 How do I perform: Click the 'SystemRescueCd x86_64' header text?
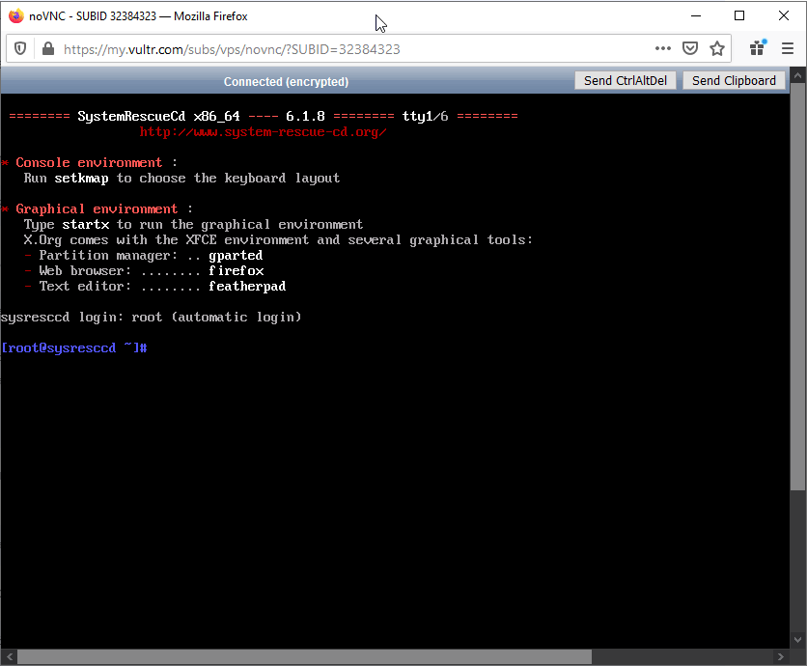click(158, 117)
